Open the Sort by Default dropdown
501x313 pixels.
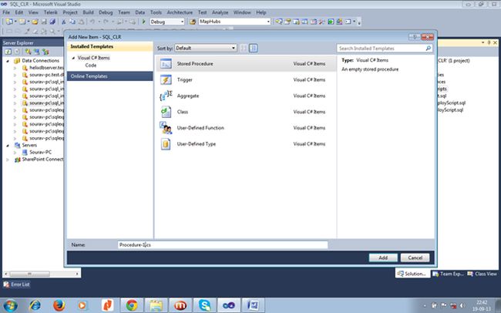(206, 49)
